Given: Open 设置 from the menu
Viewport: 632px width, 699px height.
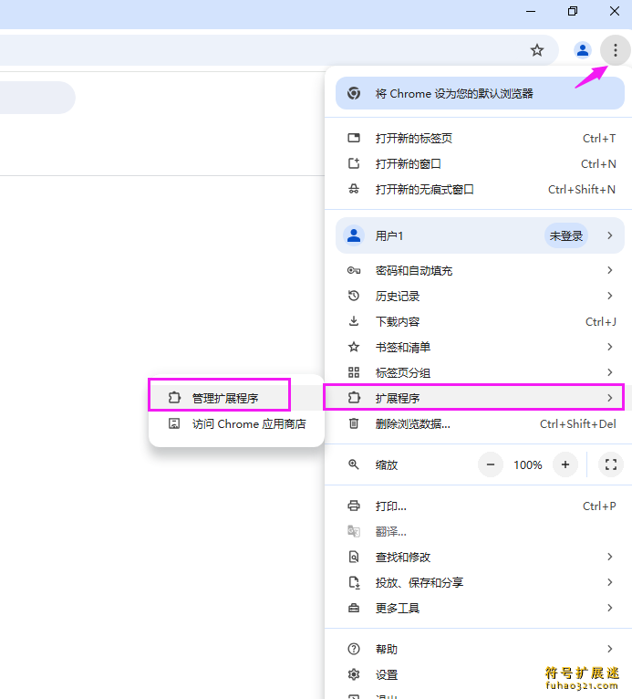Looking at the screenshot, I should click(479, 674).
